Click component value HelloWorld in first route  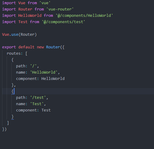[x=53, y=79]
